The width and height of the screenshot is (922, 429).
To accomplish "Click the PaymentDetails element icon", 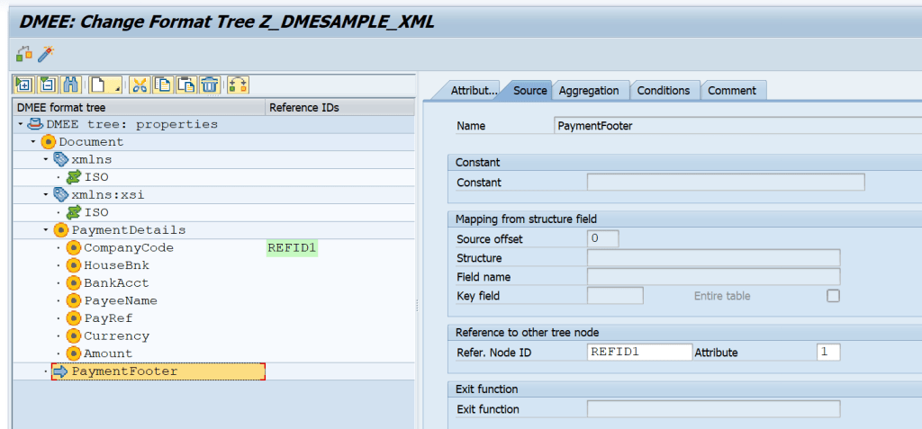I will [x=60, y=229].
